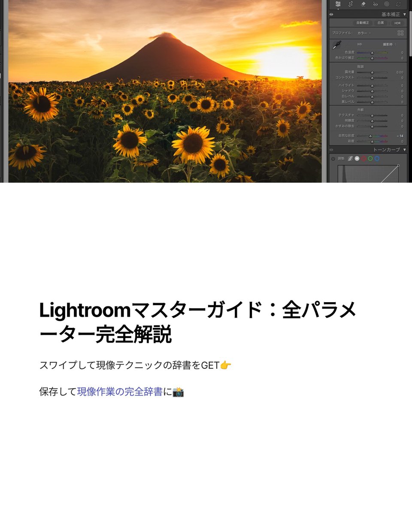
Task: Click the 自然な彩度 slider handle
Action: click(x=370, y=136)
